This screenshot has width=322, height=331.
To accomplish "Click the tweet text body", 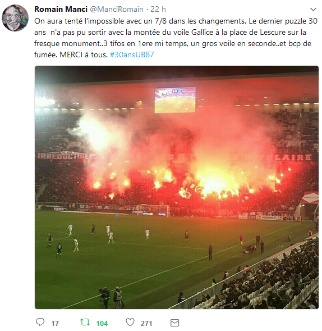I will pos(176,38).
